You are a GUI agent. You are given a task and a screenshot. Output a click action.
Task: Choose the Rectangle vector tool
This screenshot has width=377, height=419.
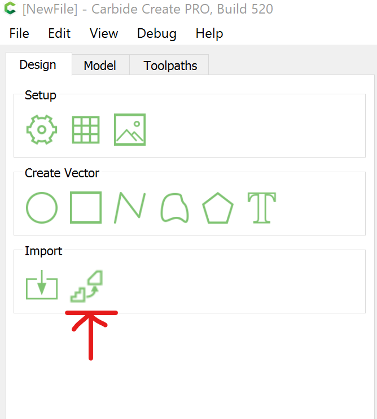[86, 208]
